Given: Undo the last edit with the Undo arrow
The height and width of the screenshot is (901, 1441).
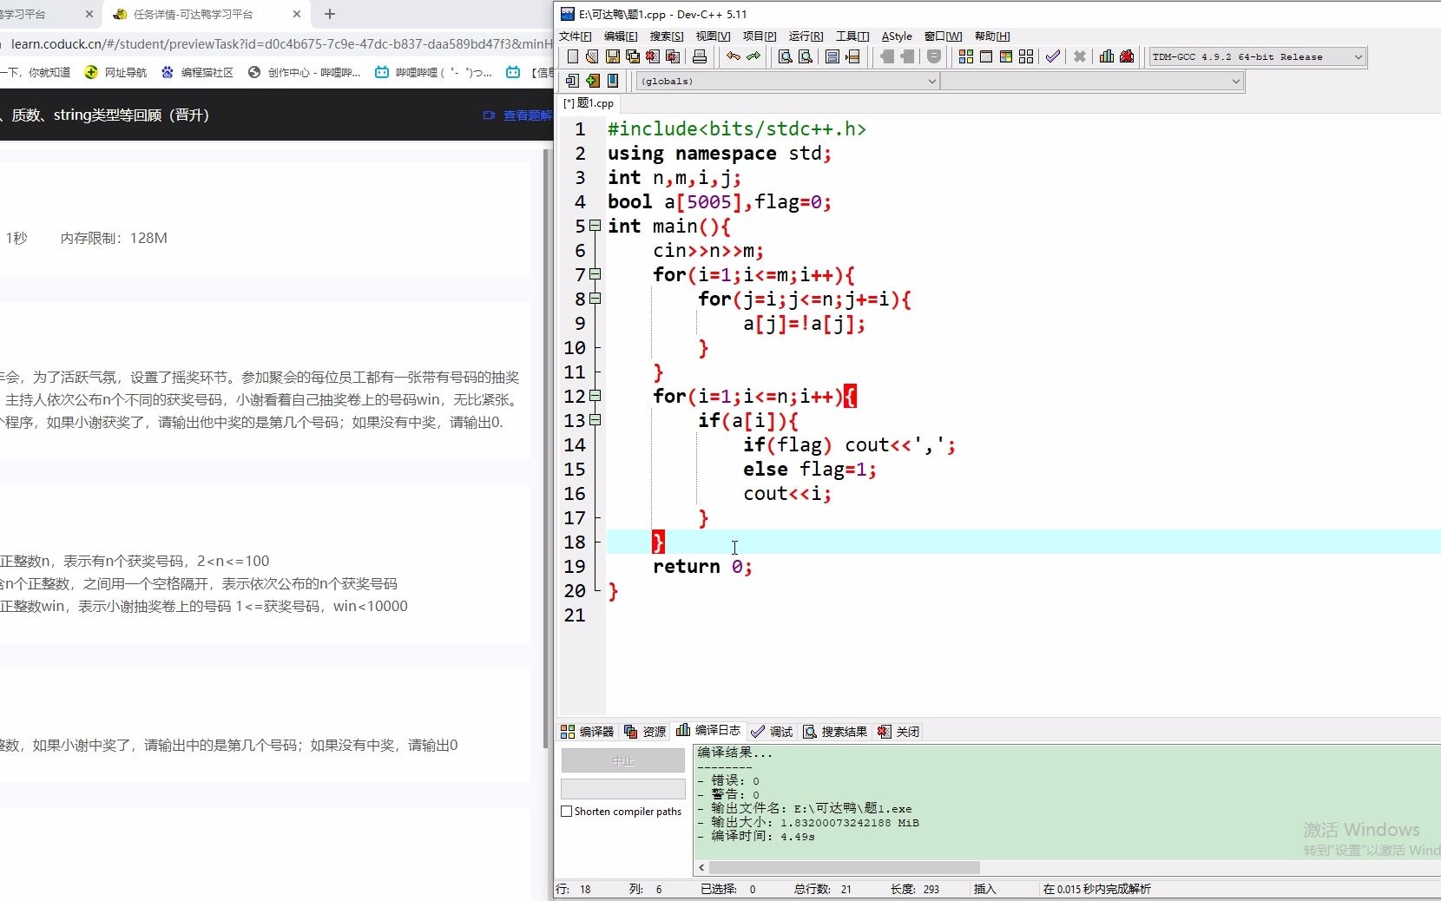Looking at the screenshot, I should pos(734,56).
